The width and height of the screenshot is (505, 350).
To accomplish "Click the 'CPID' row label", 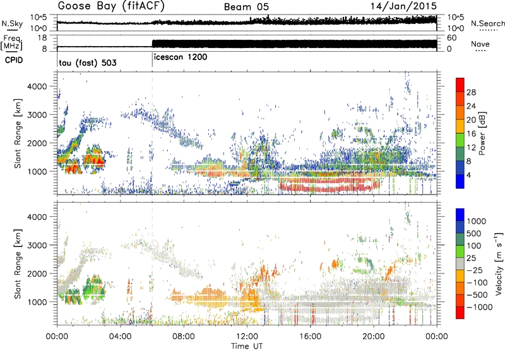I will (14, 60).
